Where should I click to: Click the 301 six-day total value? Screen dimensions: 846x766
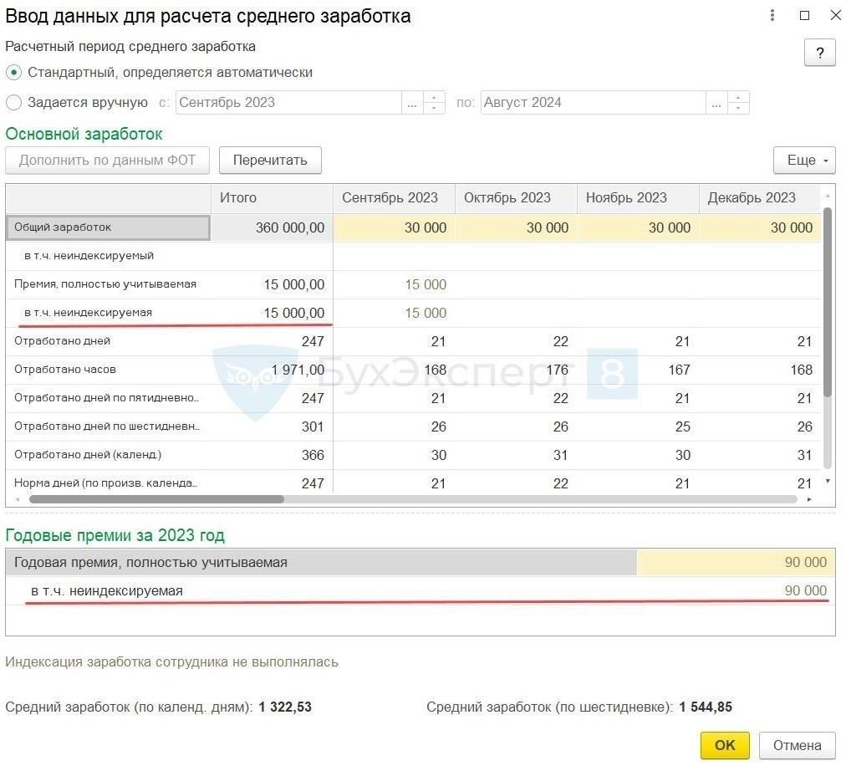[x=272, y=426]
